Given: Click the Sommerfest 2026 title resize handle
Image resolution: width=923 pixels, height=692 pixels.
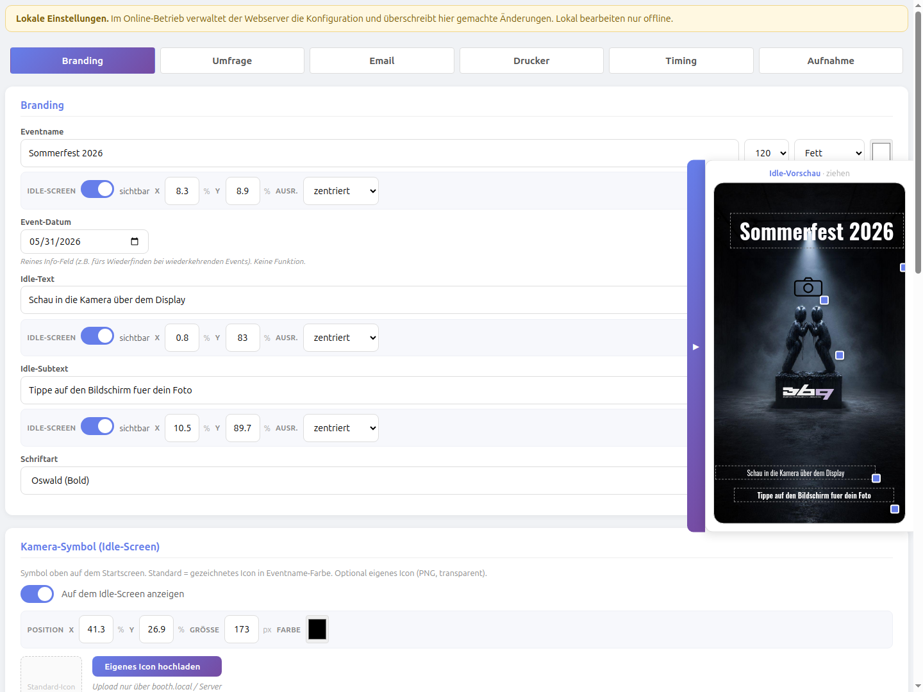Looking at the screenshot, I should tap(902, 268).
